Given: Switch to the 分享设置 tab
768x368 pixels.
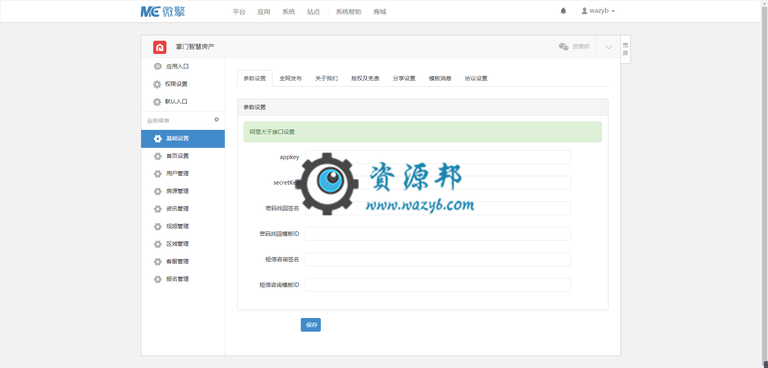Looking at the screenshot, I should click(x=404, y=78).
